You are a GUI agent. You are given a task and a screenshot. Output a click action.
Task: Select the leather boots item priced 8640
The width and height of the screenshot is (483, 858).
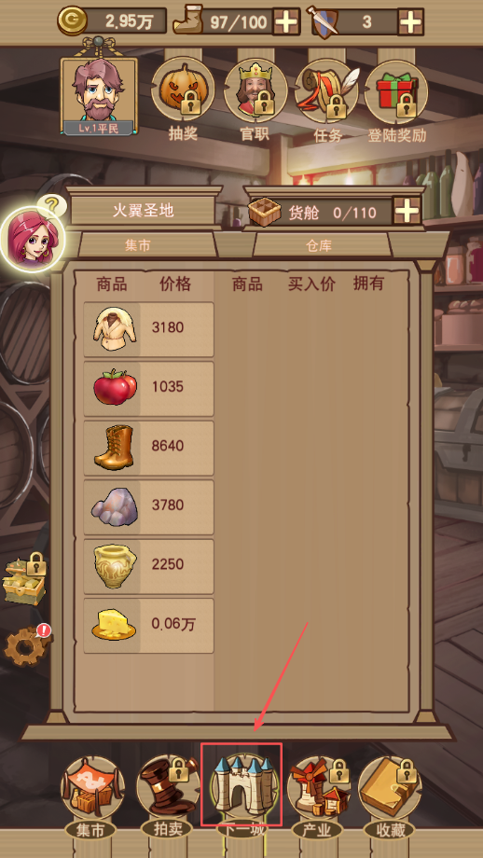pos(148,446)
